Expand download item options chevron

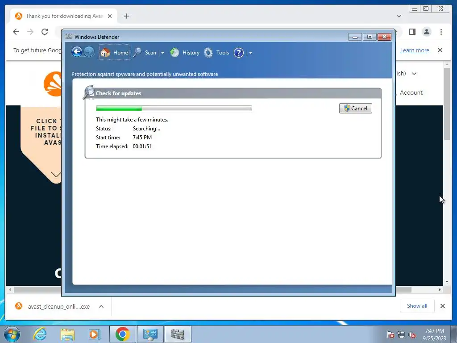click(101, 306)
